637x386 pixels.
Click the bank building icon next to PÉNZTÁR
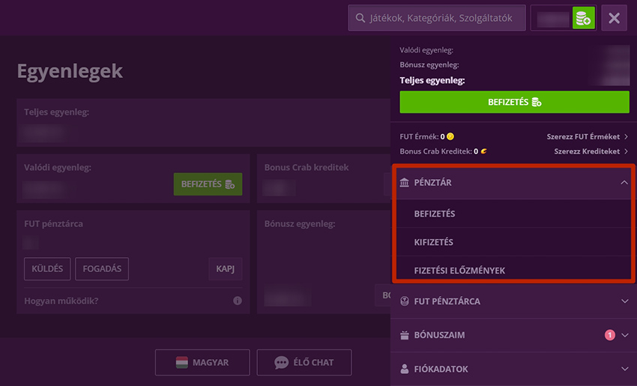405,183
